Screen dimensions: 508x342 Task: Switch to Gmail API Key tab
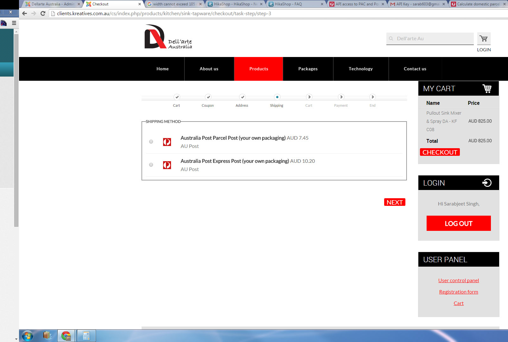pyautogui.click(x=417, y=4)
